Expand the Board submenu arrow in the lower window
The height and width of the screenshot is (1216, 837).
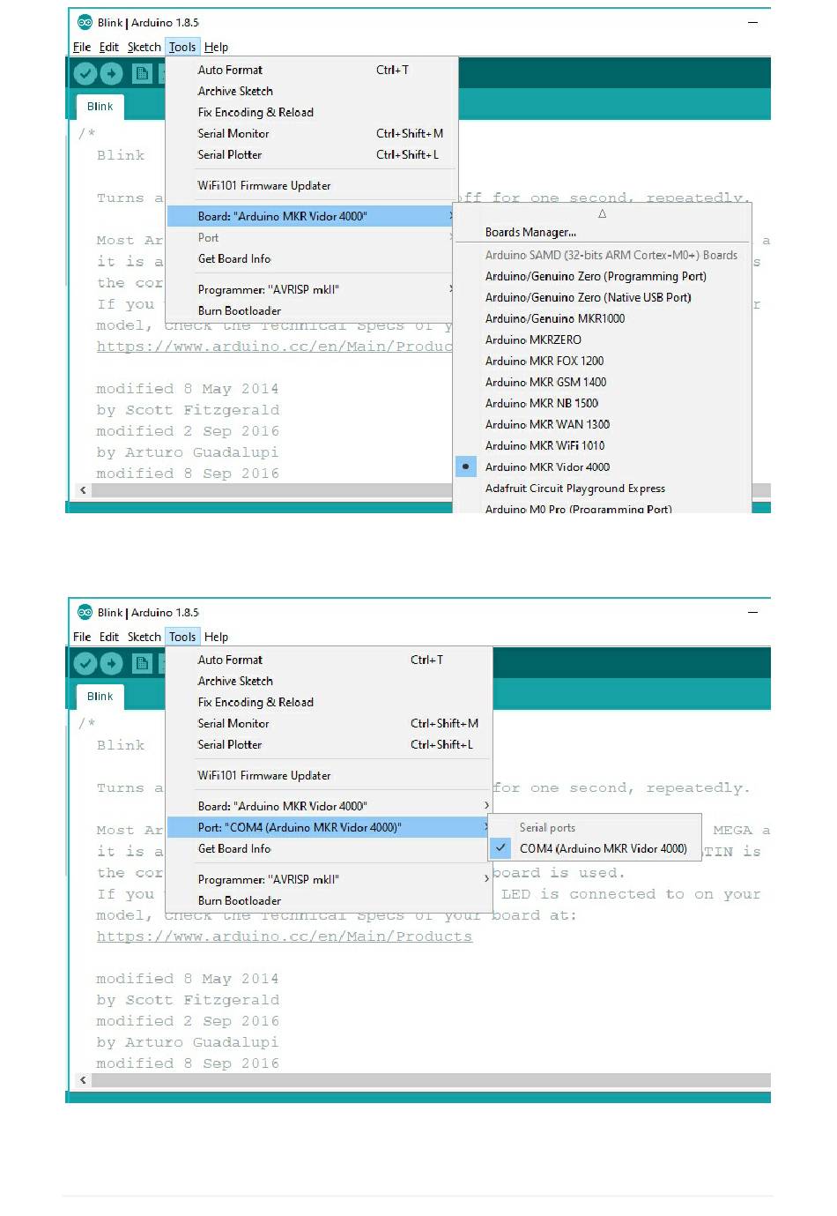click(x=486, y=806)
